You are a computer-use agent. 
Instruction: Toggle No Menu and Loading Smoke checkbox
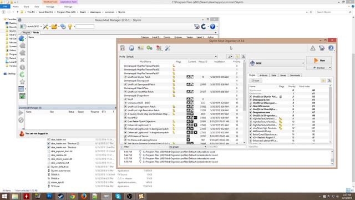pyautogui.click(x=125, y=140)
